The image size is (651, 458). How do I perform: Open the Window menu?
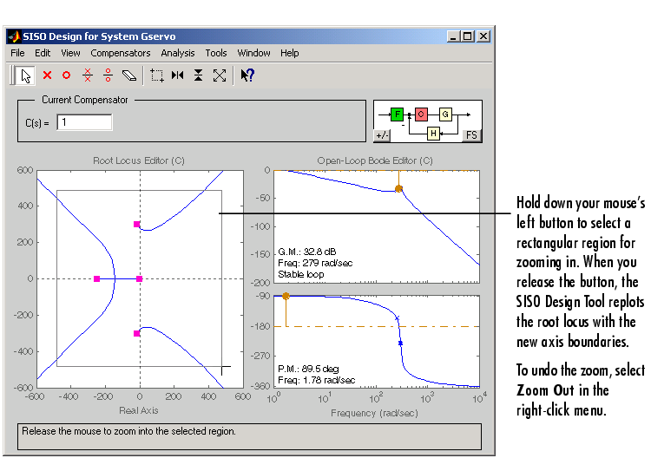(x=253, y=53)
